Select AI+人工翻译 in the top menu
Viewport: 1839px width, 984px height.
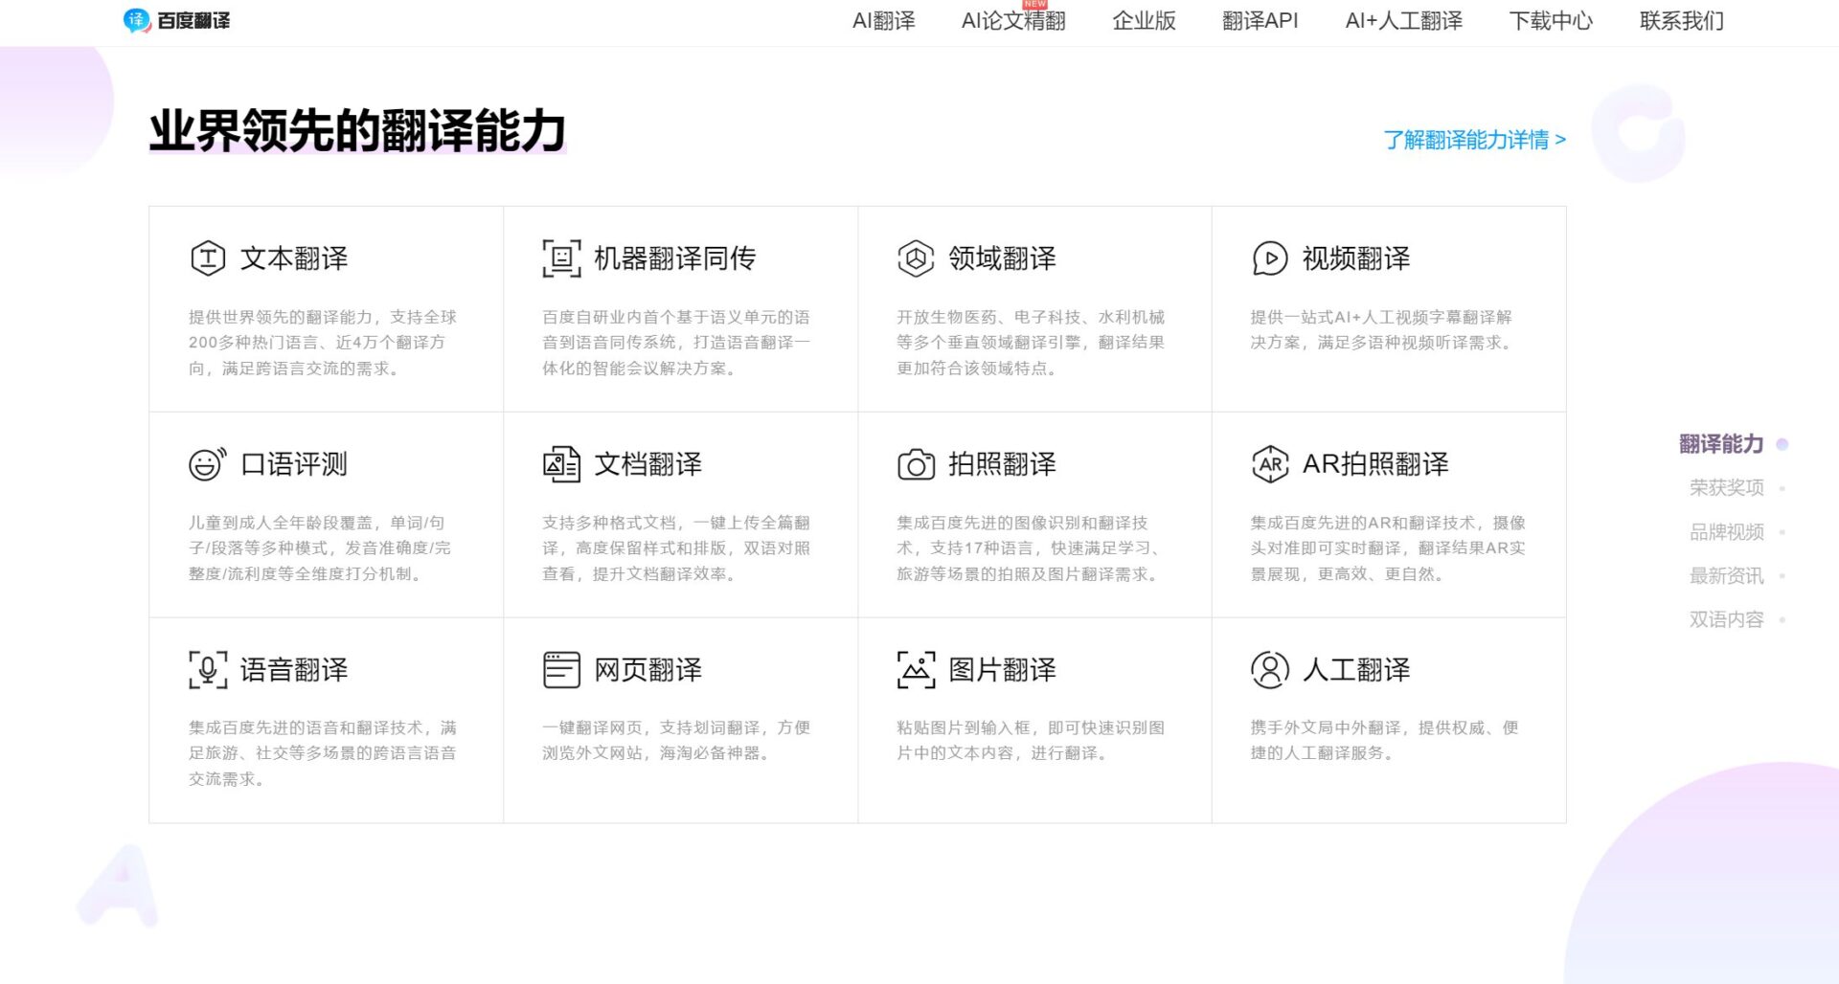point(1403,21)
